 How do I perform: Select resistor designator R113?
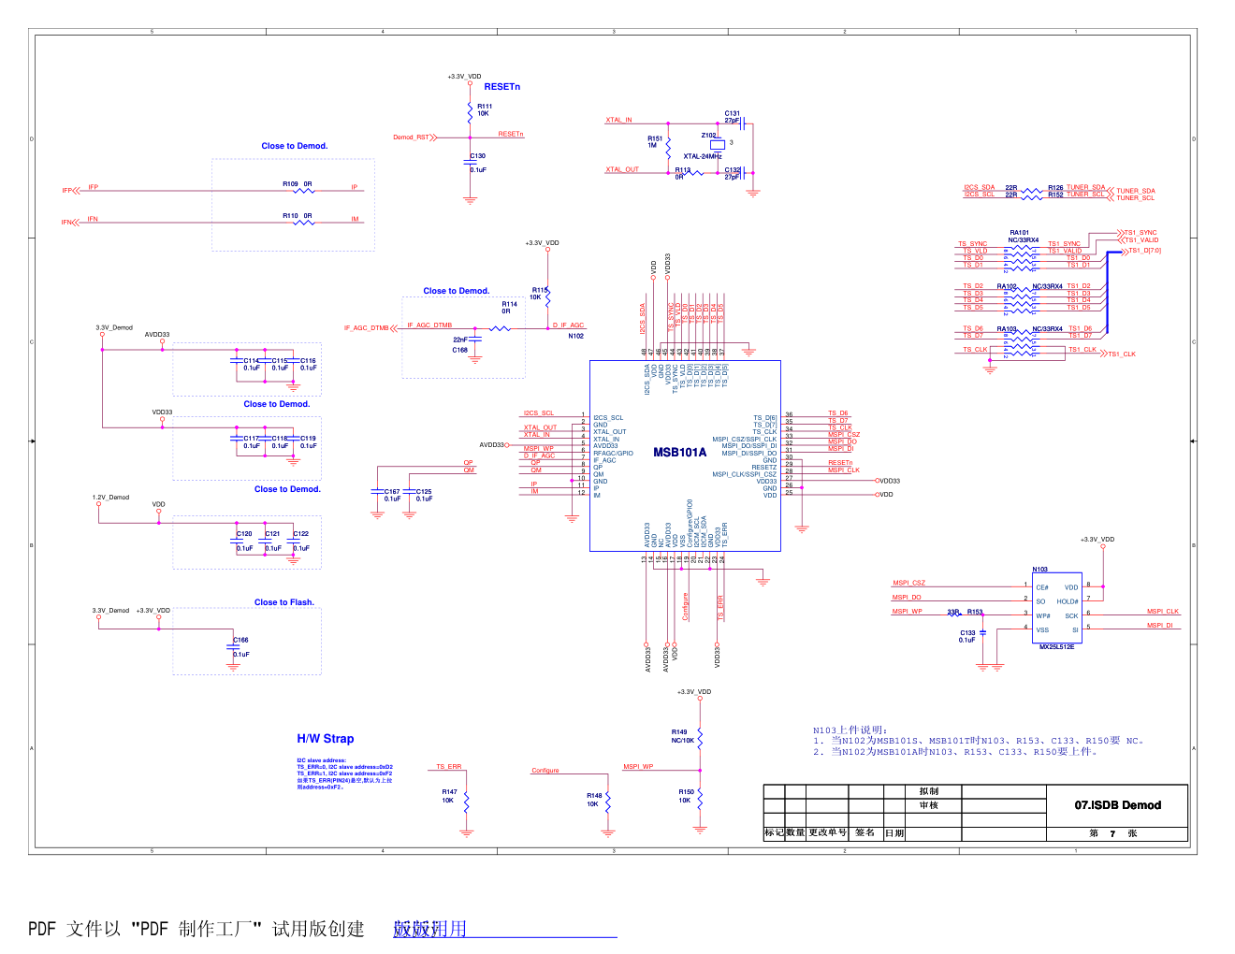click(x=683, y=170)
